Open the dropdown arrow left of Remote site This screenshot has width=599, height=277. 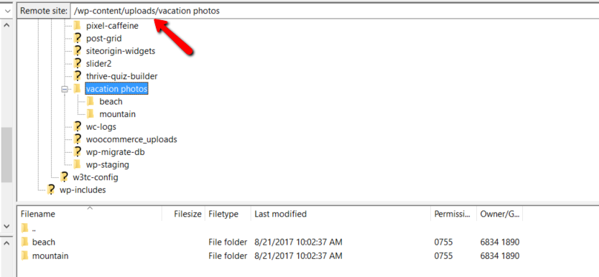7,11
